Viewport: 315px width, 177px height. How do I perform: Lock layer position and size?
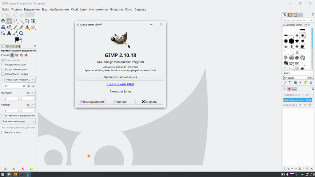pos(305,105)
